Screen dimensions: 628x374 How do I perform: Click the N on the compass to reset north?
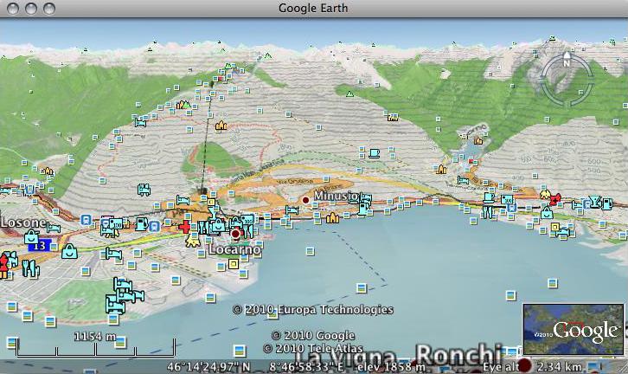[567, 63]
